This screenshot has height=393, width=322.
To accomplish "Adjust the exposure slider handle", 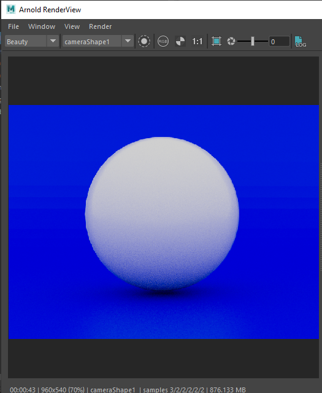I will pyautogui.click(x=253, y=41).
